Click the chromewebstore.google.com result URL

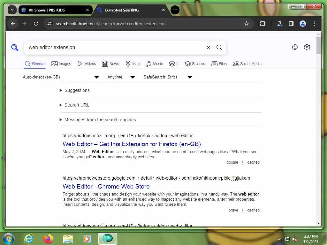coord(156,178)
